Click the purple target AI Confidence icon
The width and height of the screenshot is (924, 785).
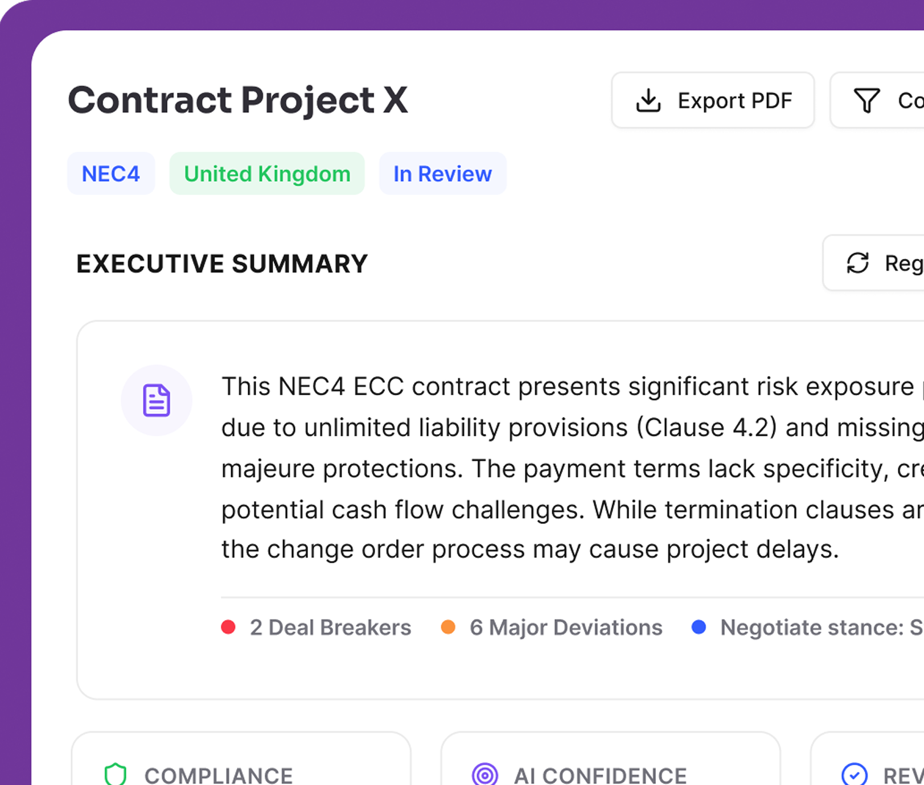[486, 774]
